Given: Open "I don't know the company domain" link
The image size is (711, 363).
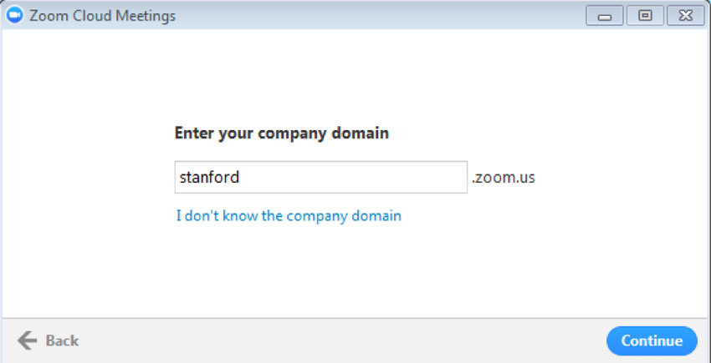Looking at the screenshot, I should pos(289,216).
